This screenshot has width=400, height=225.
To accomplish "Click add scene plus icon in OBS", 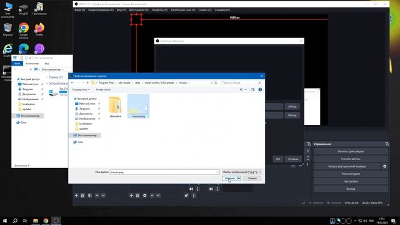I will click(76, 196).
